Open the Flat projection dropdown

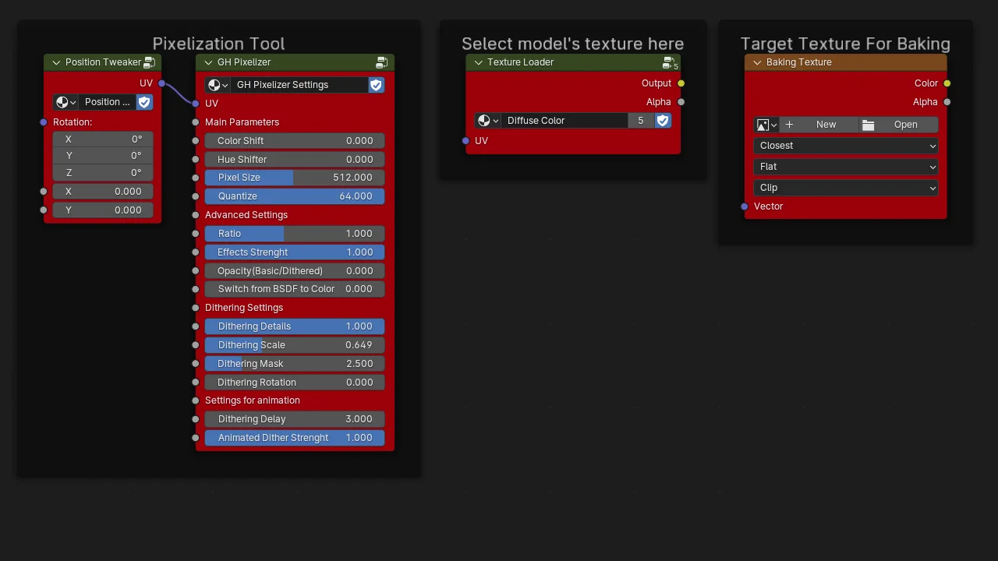point(845,166)
